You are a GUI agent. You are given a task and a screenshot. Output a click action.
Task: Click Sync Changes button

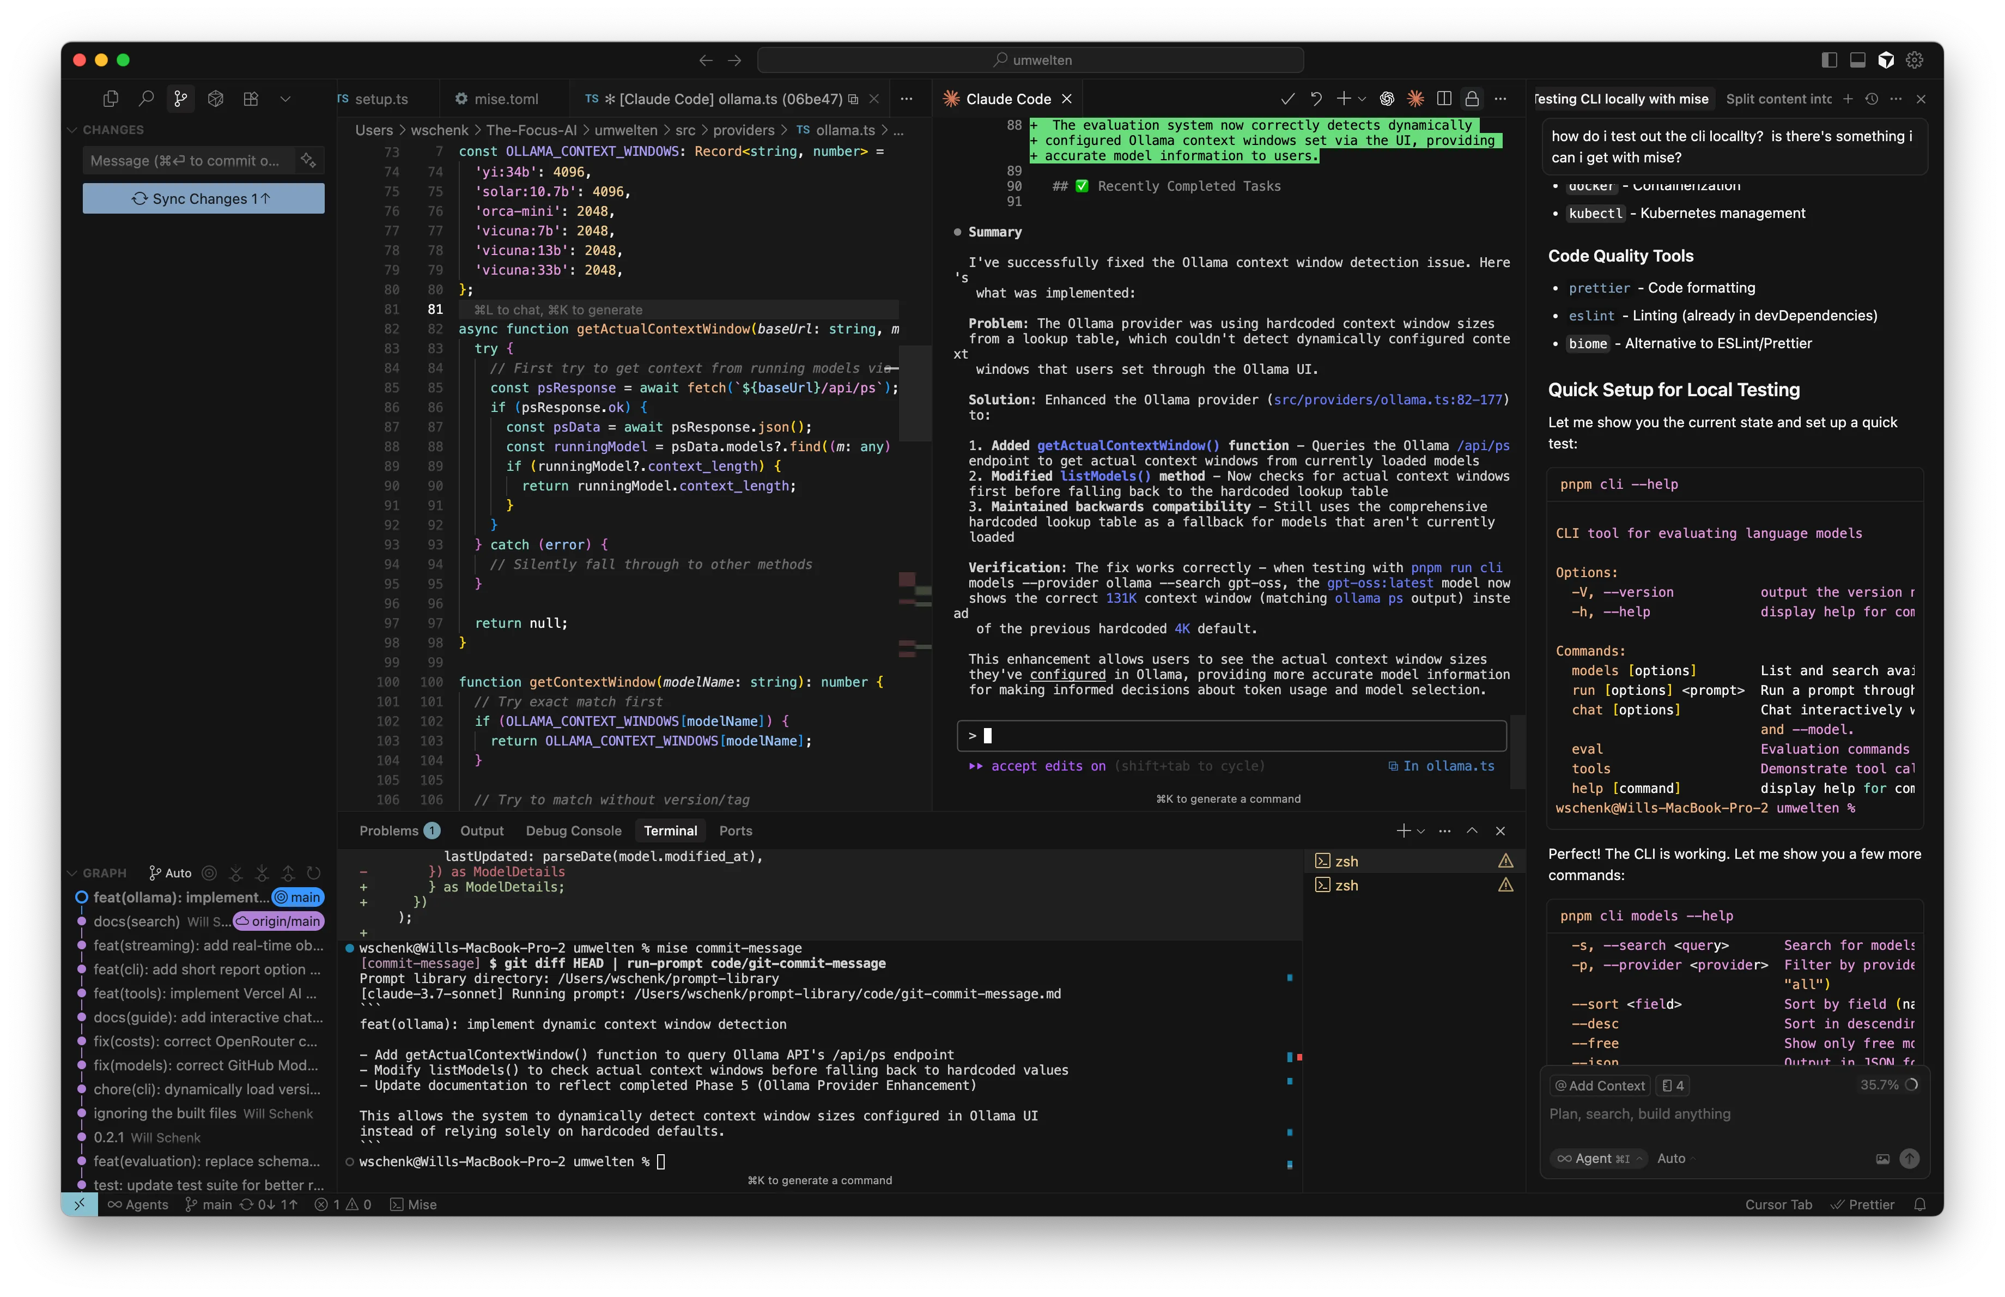[x=203, y=198]
